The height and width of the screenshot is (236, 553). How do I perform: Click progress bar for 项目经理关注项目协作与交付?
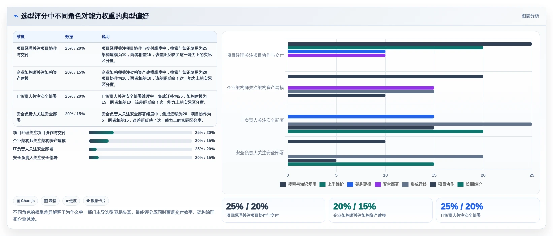coord(140,133)
